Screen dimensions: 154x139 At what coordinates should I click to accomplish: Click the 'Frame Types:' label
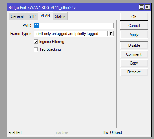tap(21, 34)
